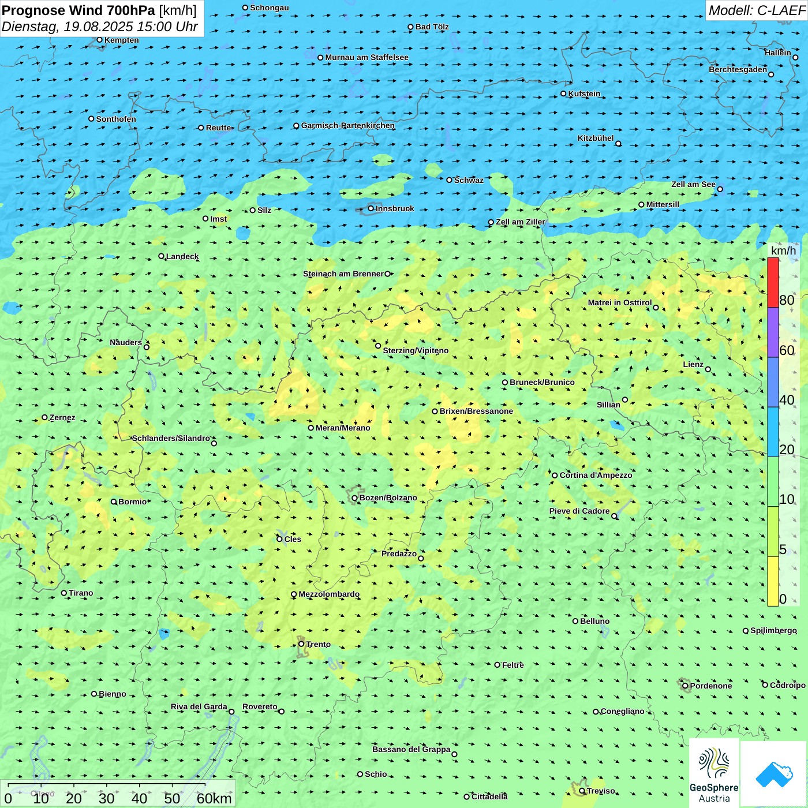808x808 pixels.
Task: Click the Innsbruck city marker
Action: (x=371, y=208)
